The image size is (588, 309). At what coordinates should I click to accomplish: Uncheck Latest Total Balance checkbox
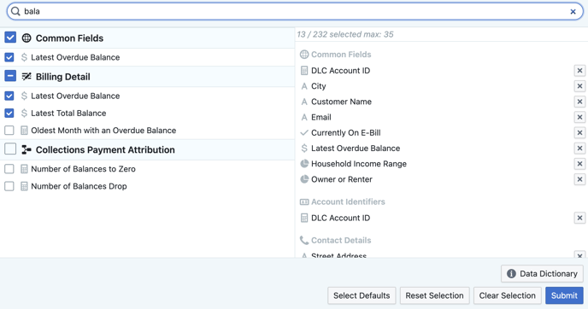point(9,114)
